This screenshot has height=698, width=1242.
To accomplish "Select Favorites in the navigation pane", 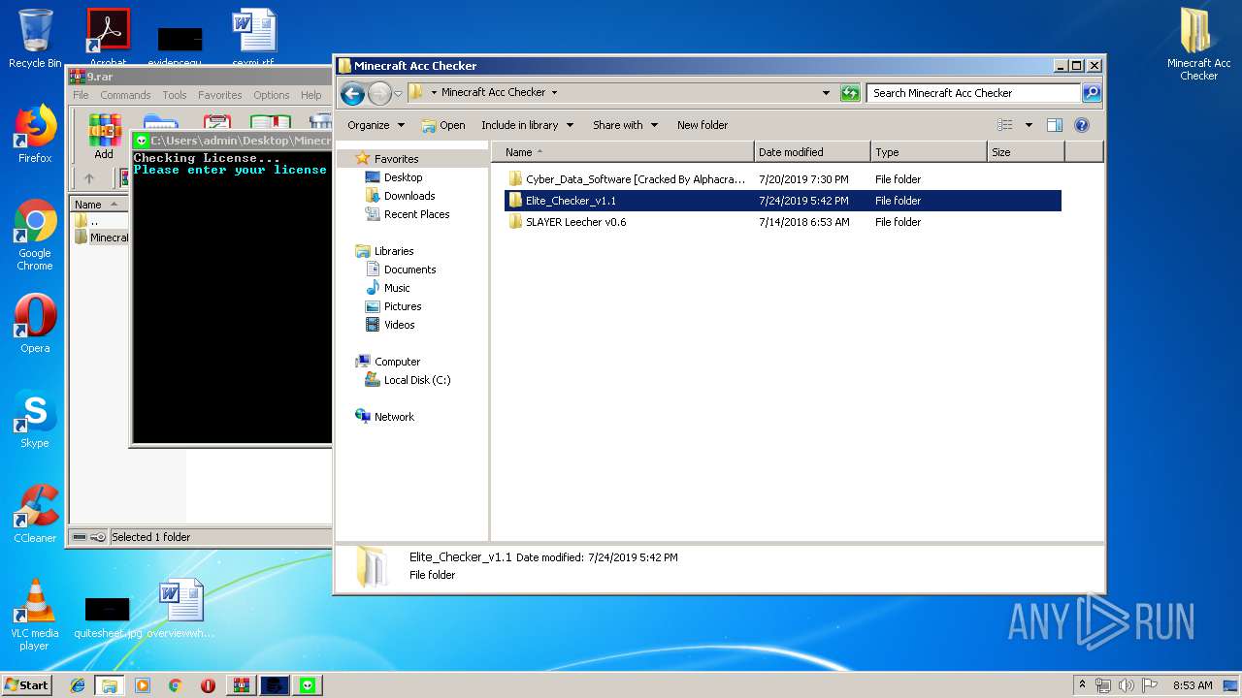I will point(396,159).
